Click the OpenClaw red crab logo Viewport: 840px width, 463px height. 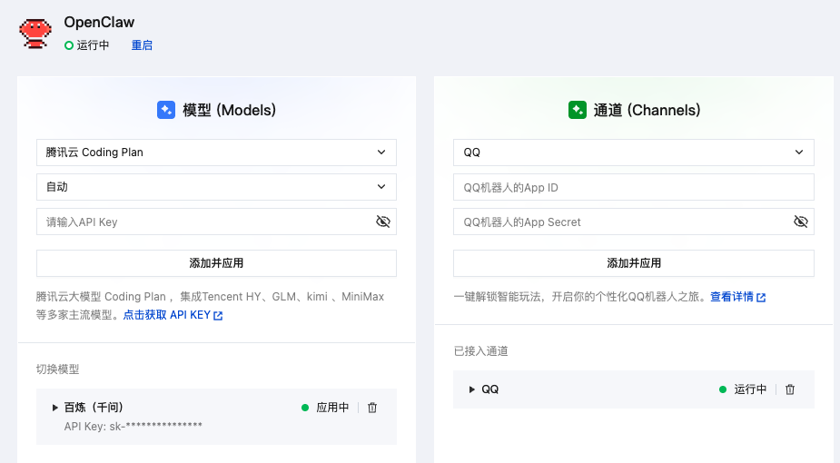(35, 34)
